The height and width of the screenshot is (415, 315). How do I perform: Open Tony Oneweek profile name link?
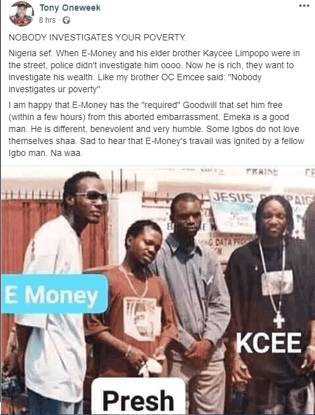pos(70,8)
